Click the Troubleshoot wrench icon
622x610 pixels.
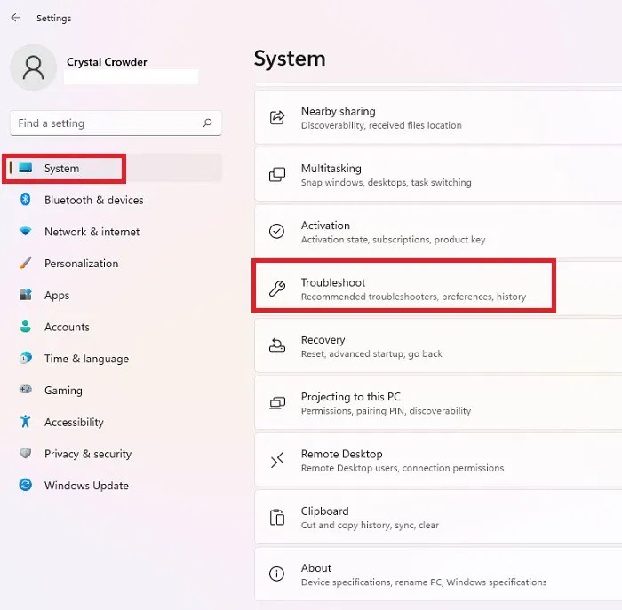coord(277,289)
